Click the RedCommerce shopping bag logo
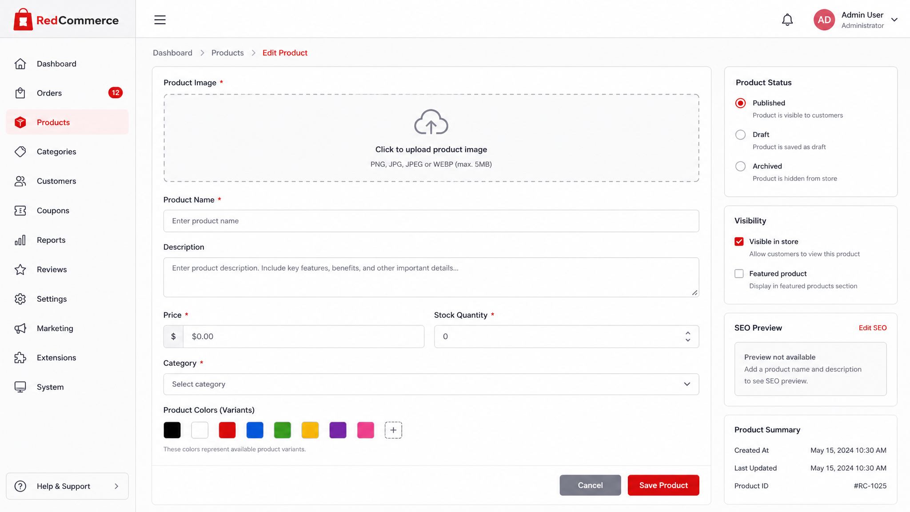This screenshot has width=910, height=512. (23, 20)
